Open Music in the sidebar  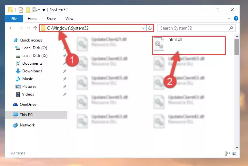coord(27,79)
